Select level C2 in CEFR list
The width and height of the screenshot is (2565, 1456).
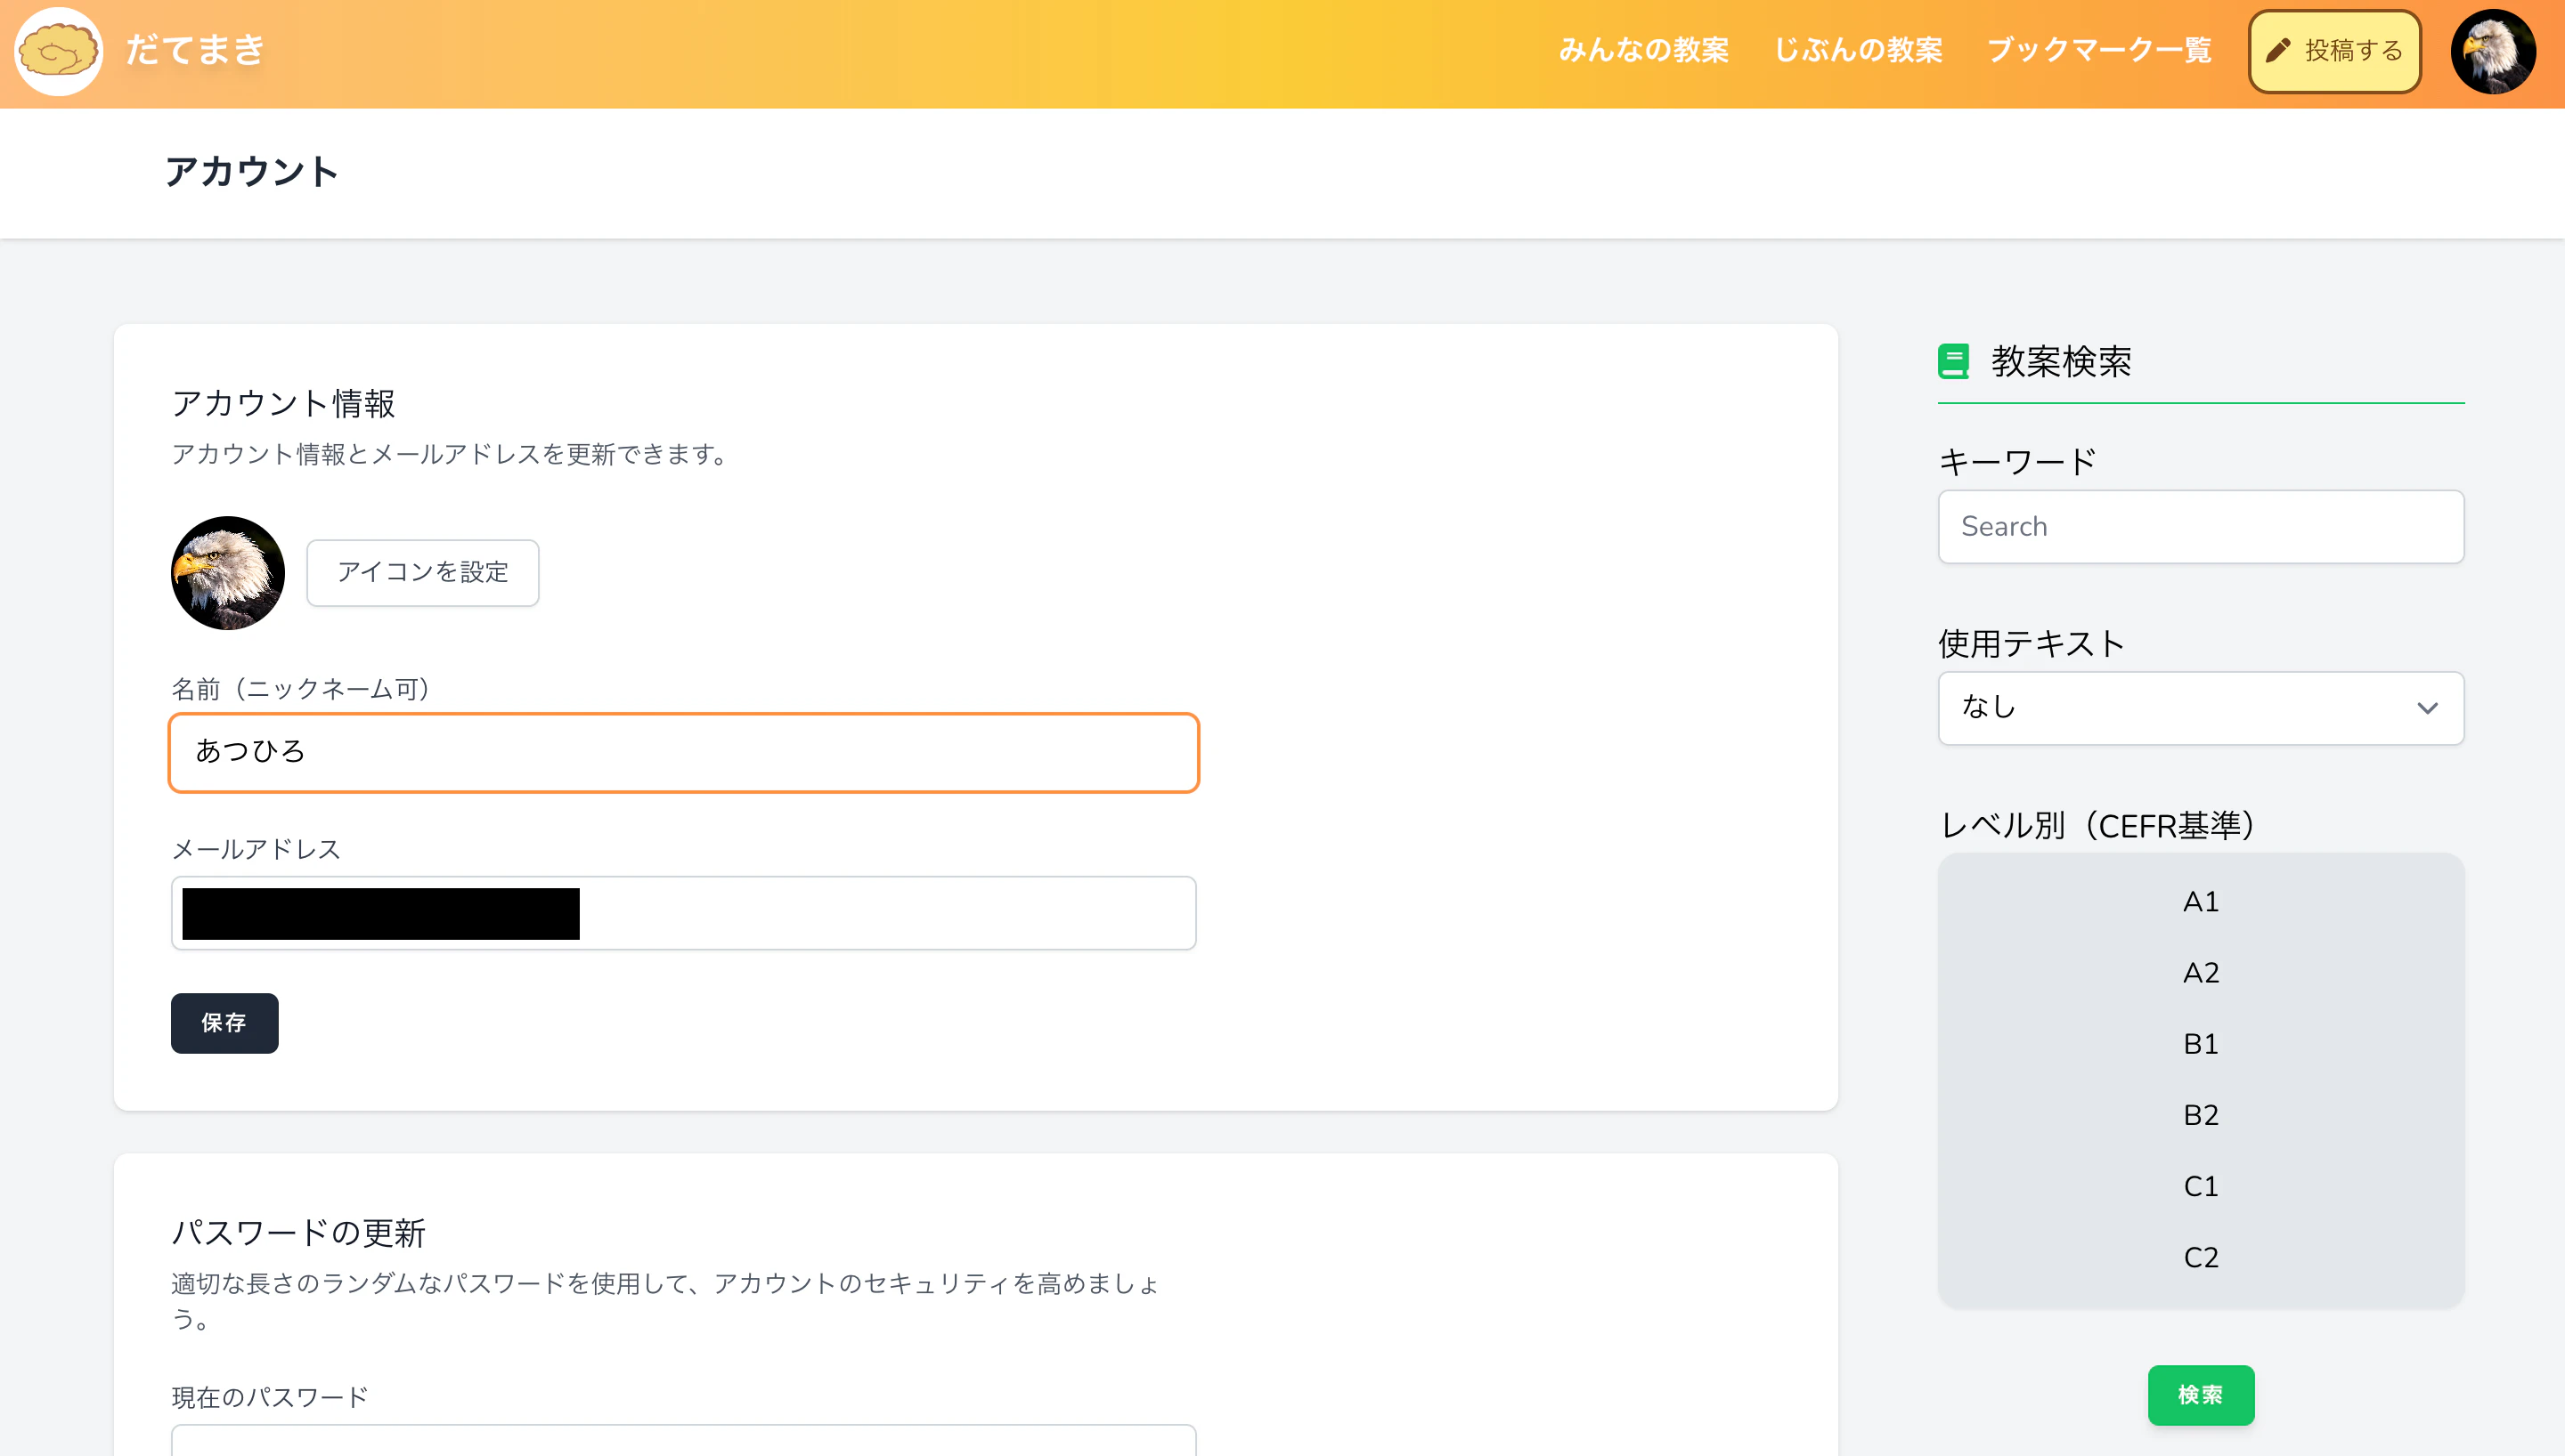(2201, 1257)
